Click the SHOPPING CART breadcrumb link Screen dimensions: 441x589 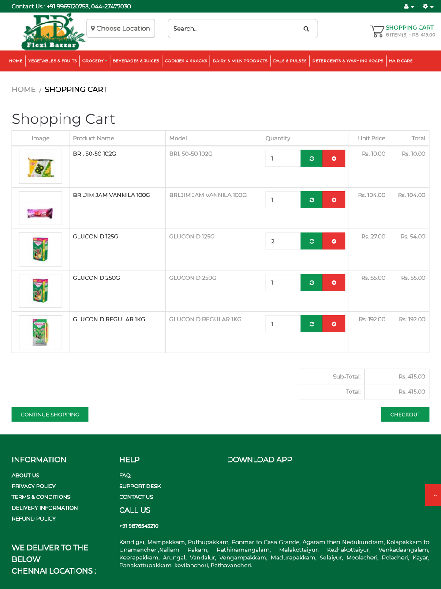point(76,90)
